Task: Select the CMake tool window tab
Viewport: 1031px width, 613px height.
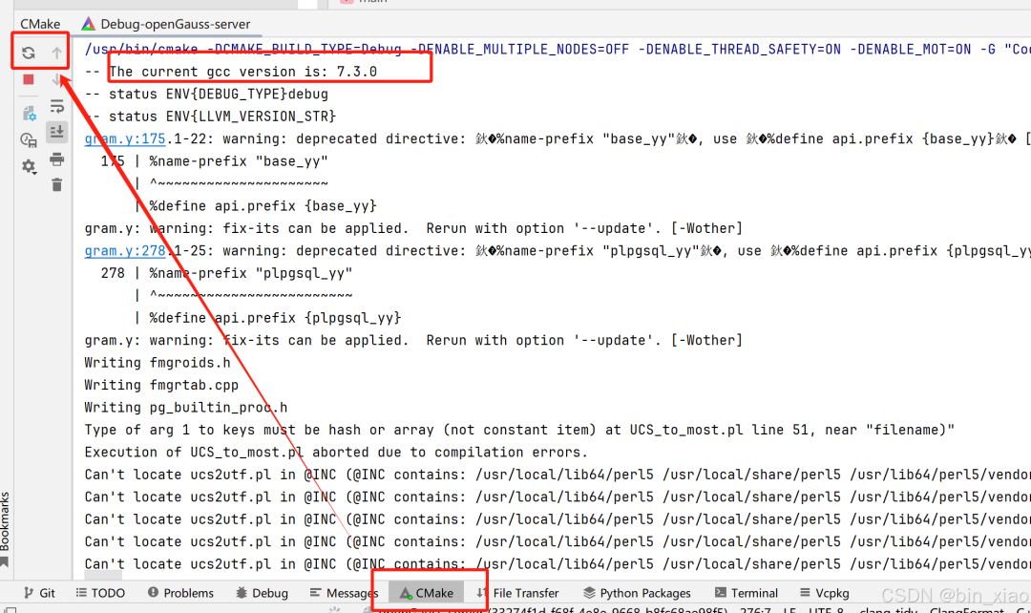Action: click(426, 593)
